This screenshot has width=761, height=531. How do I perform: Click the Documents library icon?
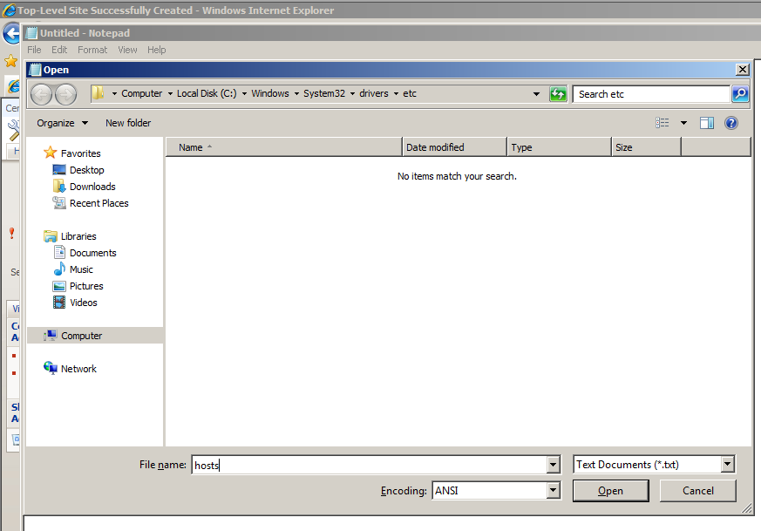point(58,252)
